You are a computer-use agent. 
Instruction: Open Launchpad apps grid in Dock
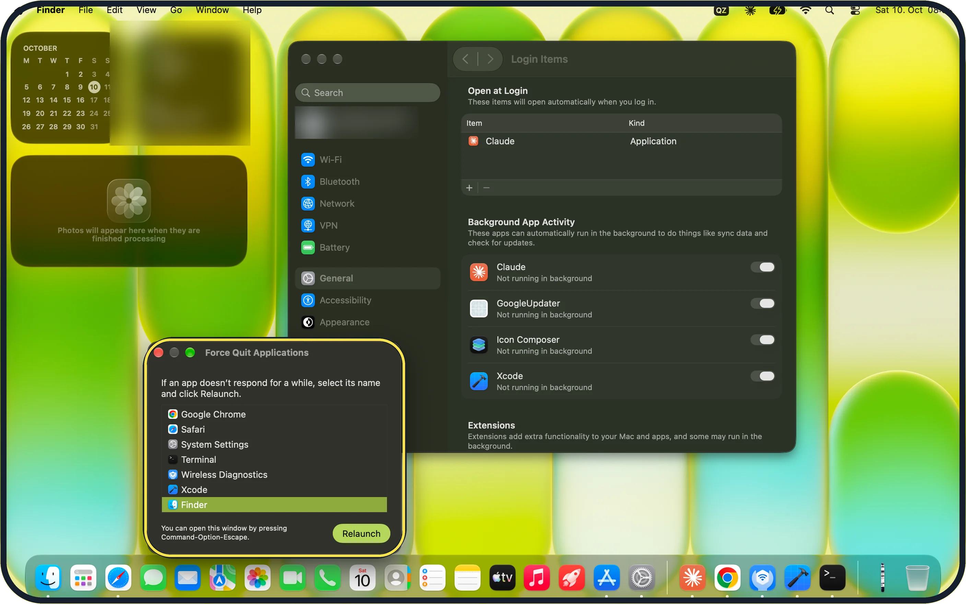(x=83, y=578)
